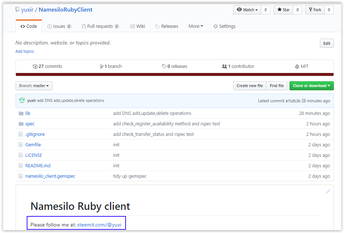Click the file icon next to Gemfile
The height and width of the screenshot is (233, 344).
coord(21,145)
